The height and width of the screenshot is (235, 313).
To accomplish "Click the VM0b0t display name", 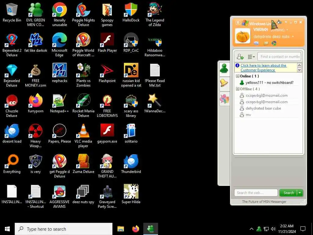I will tap(261, 30).
